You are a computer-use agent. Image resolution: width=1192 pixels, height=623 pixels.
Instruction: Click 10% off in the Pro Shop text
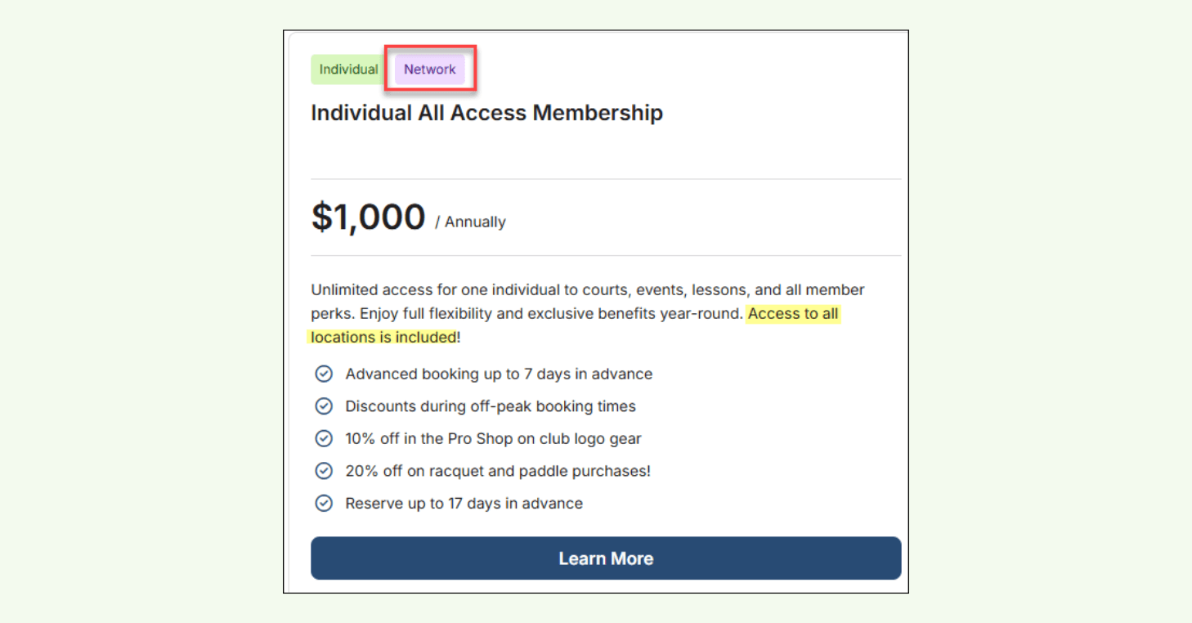(493, 438)
